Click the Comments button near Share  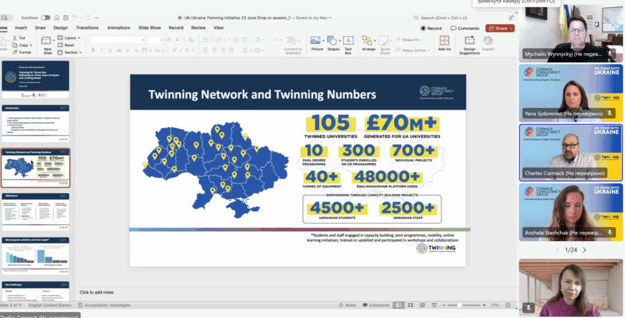pyautogui.click(x=464, y=28)
